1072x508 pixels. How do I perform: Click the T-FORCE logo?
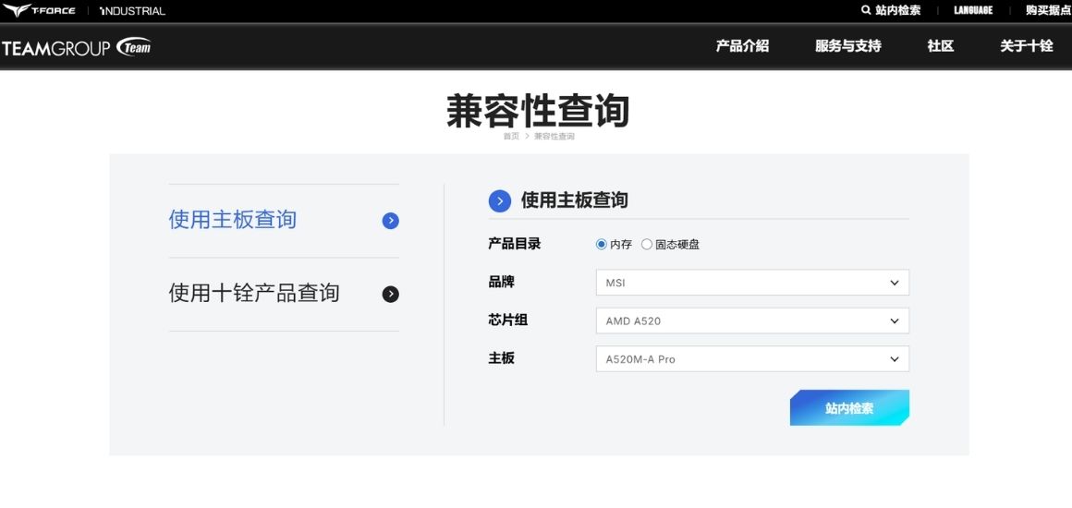[38, 10]
